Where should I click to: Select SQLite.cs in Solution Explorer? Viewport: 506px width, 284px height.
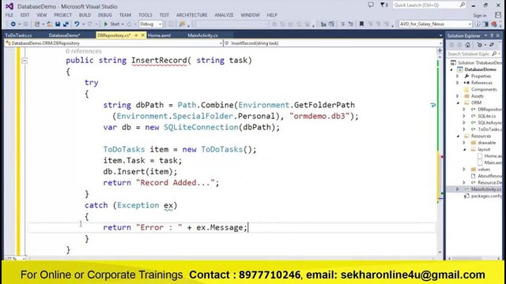coord(487,116)
